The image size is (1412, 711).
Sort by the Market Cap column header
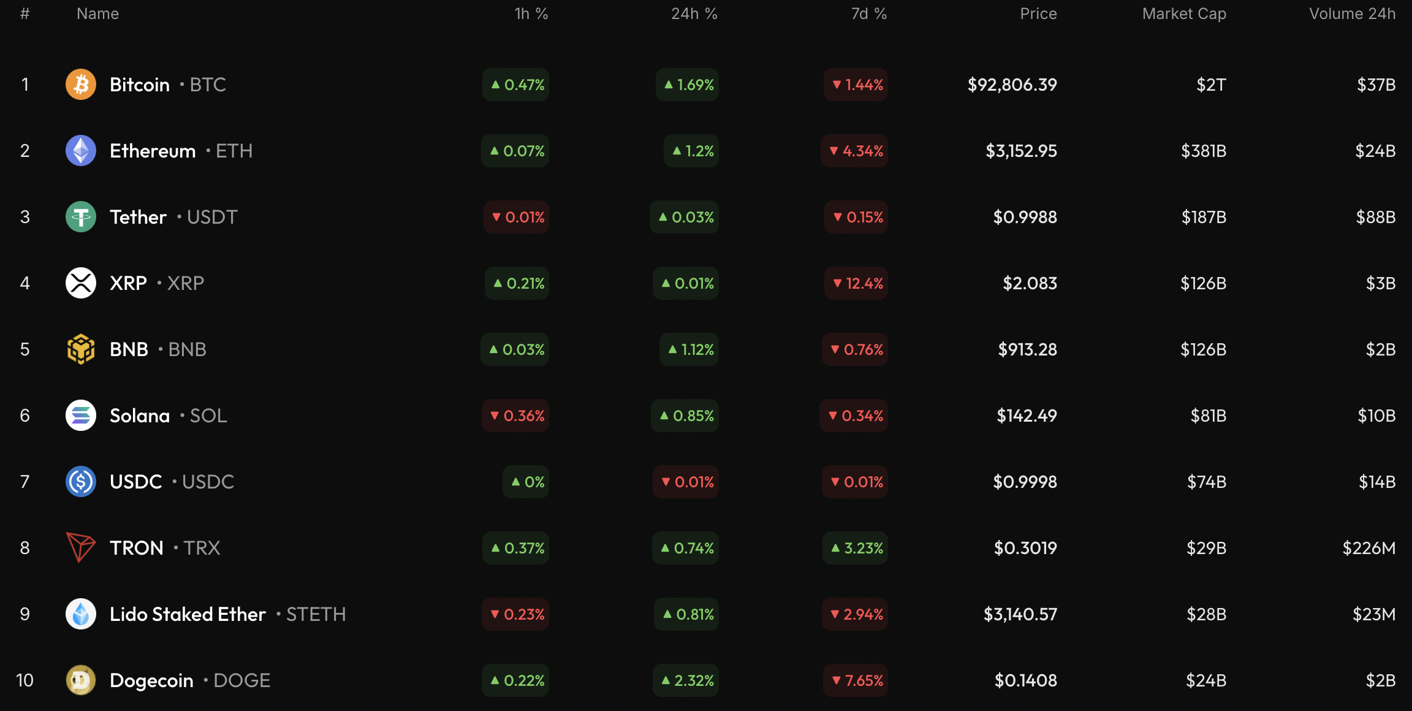click(x=1184, y=13)
